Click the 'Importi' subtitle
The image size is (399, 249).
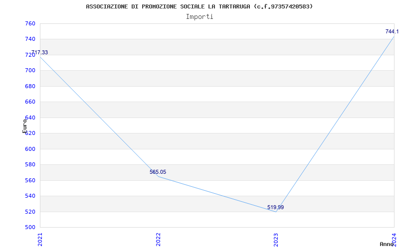point(199,17)
